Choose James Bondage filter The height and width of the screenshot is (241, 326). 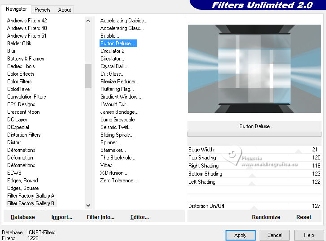coord(119,112)
